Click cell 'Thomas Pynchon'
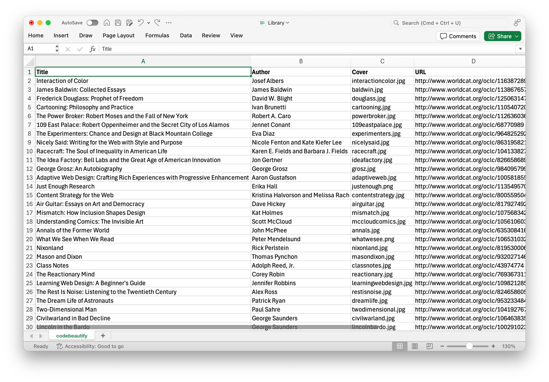The height and width of the screenshot is (382, 549). [x=301, y=257]
